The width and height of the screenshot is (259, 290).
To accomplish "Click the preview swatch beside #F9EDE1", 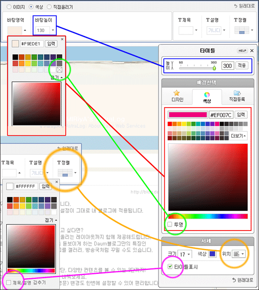I will click(x=15, y=44).
